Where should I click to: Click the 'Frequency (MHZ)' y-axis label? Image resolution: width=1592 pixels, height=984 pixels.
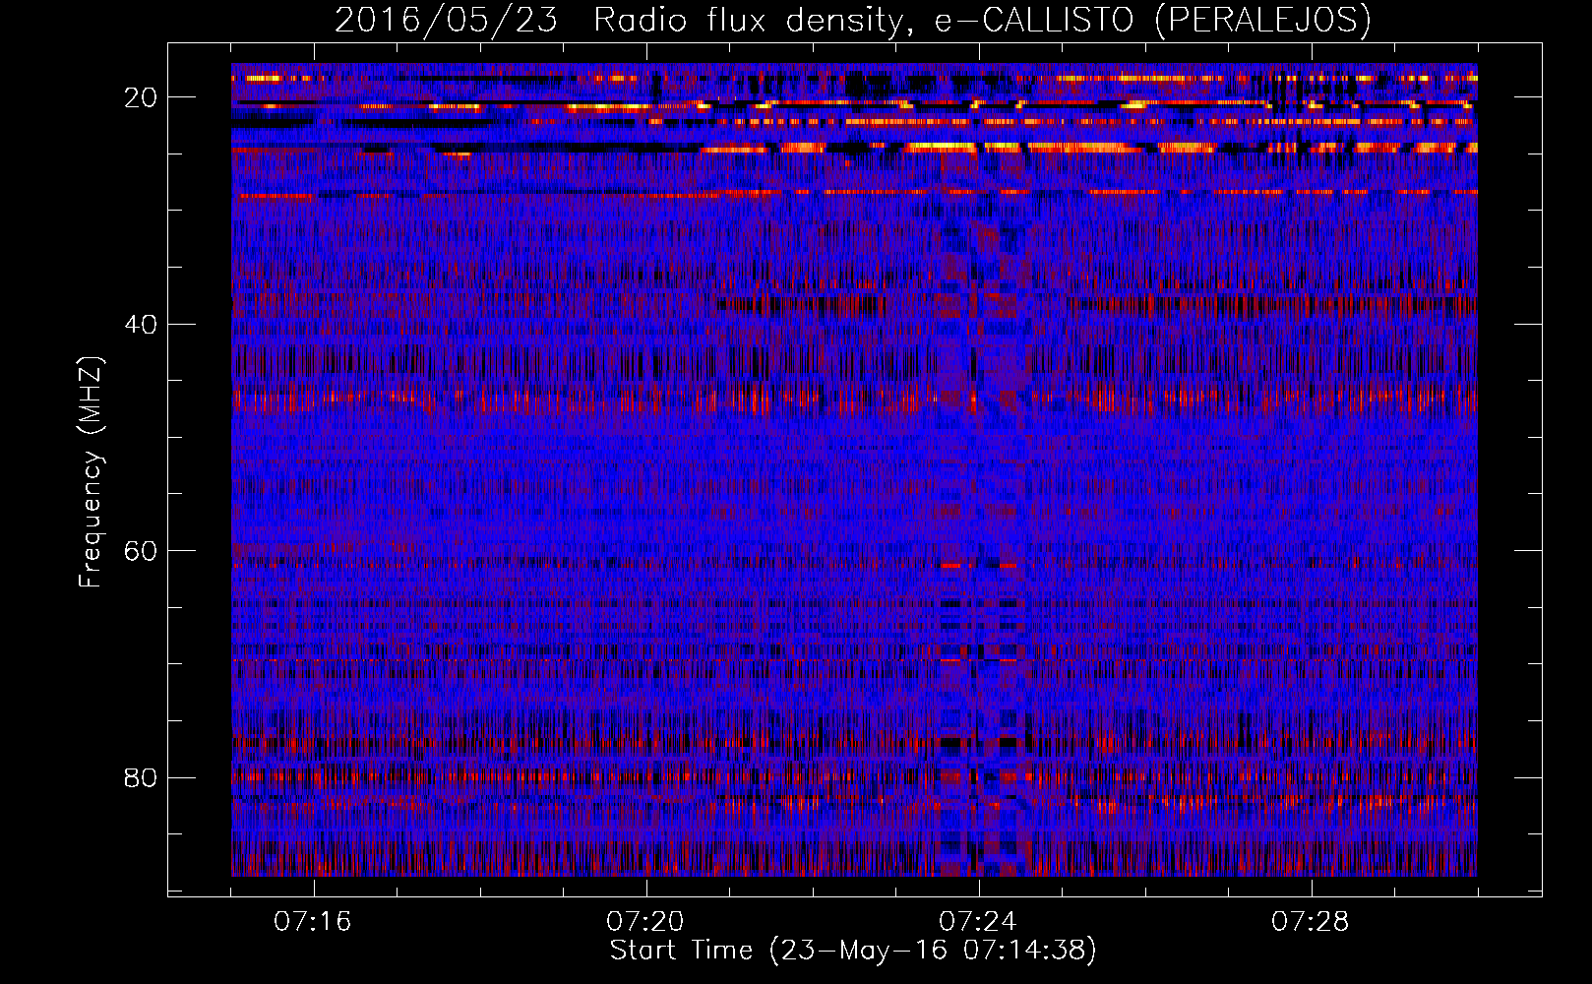91,472
